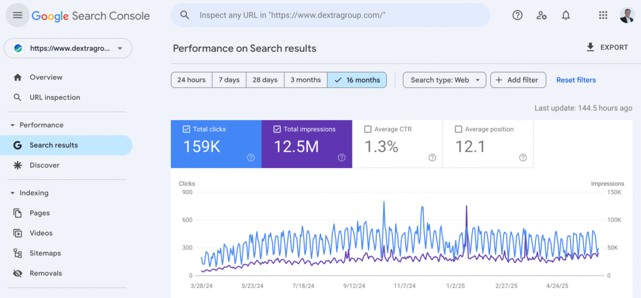Click the plus icon on Add filter
Image resolution: width=641 pixels, height=298 pixels.
pos(499,80)
